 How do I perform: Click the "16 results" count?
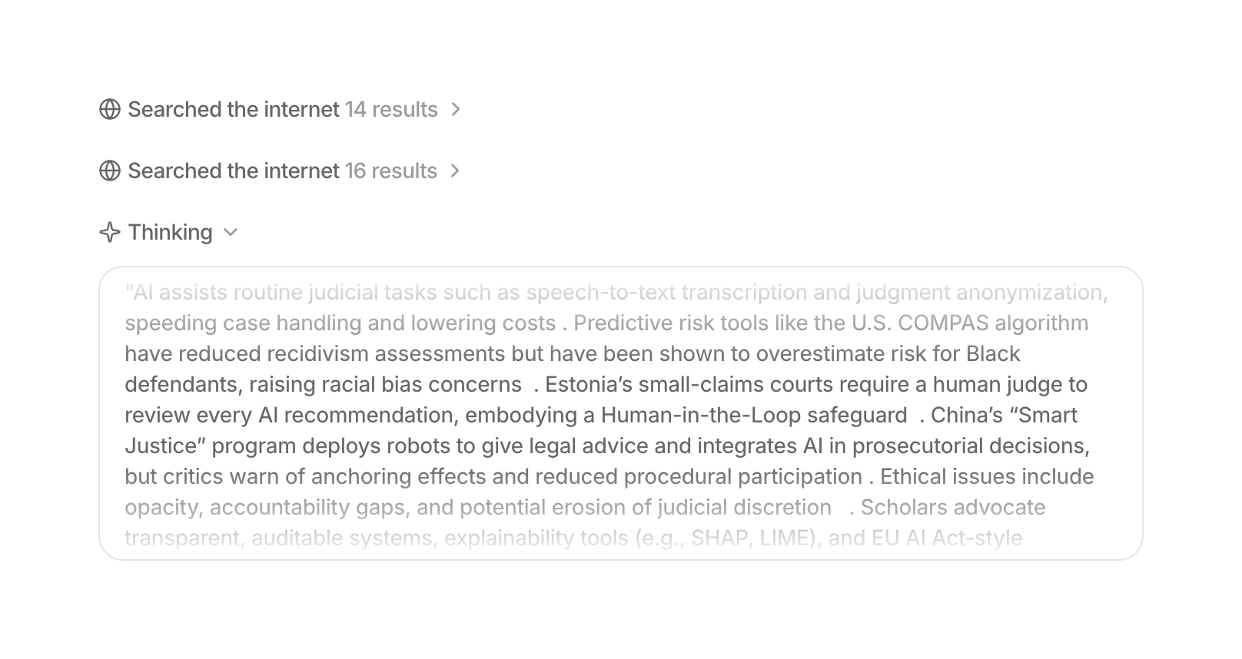tap(391, 171)
